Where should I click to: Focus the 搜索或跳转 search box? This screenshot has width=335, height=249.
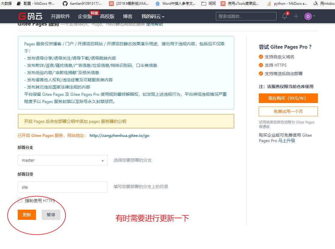[246, 16]
